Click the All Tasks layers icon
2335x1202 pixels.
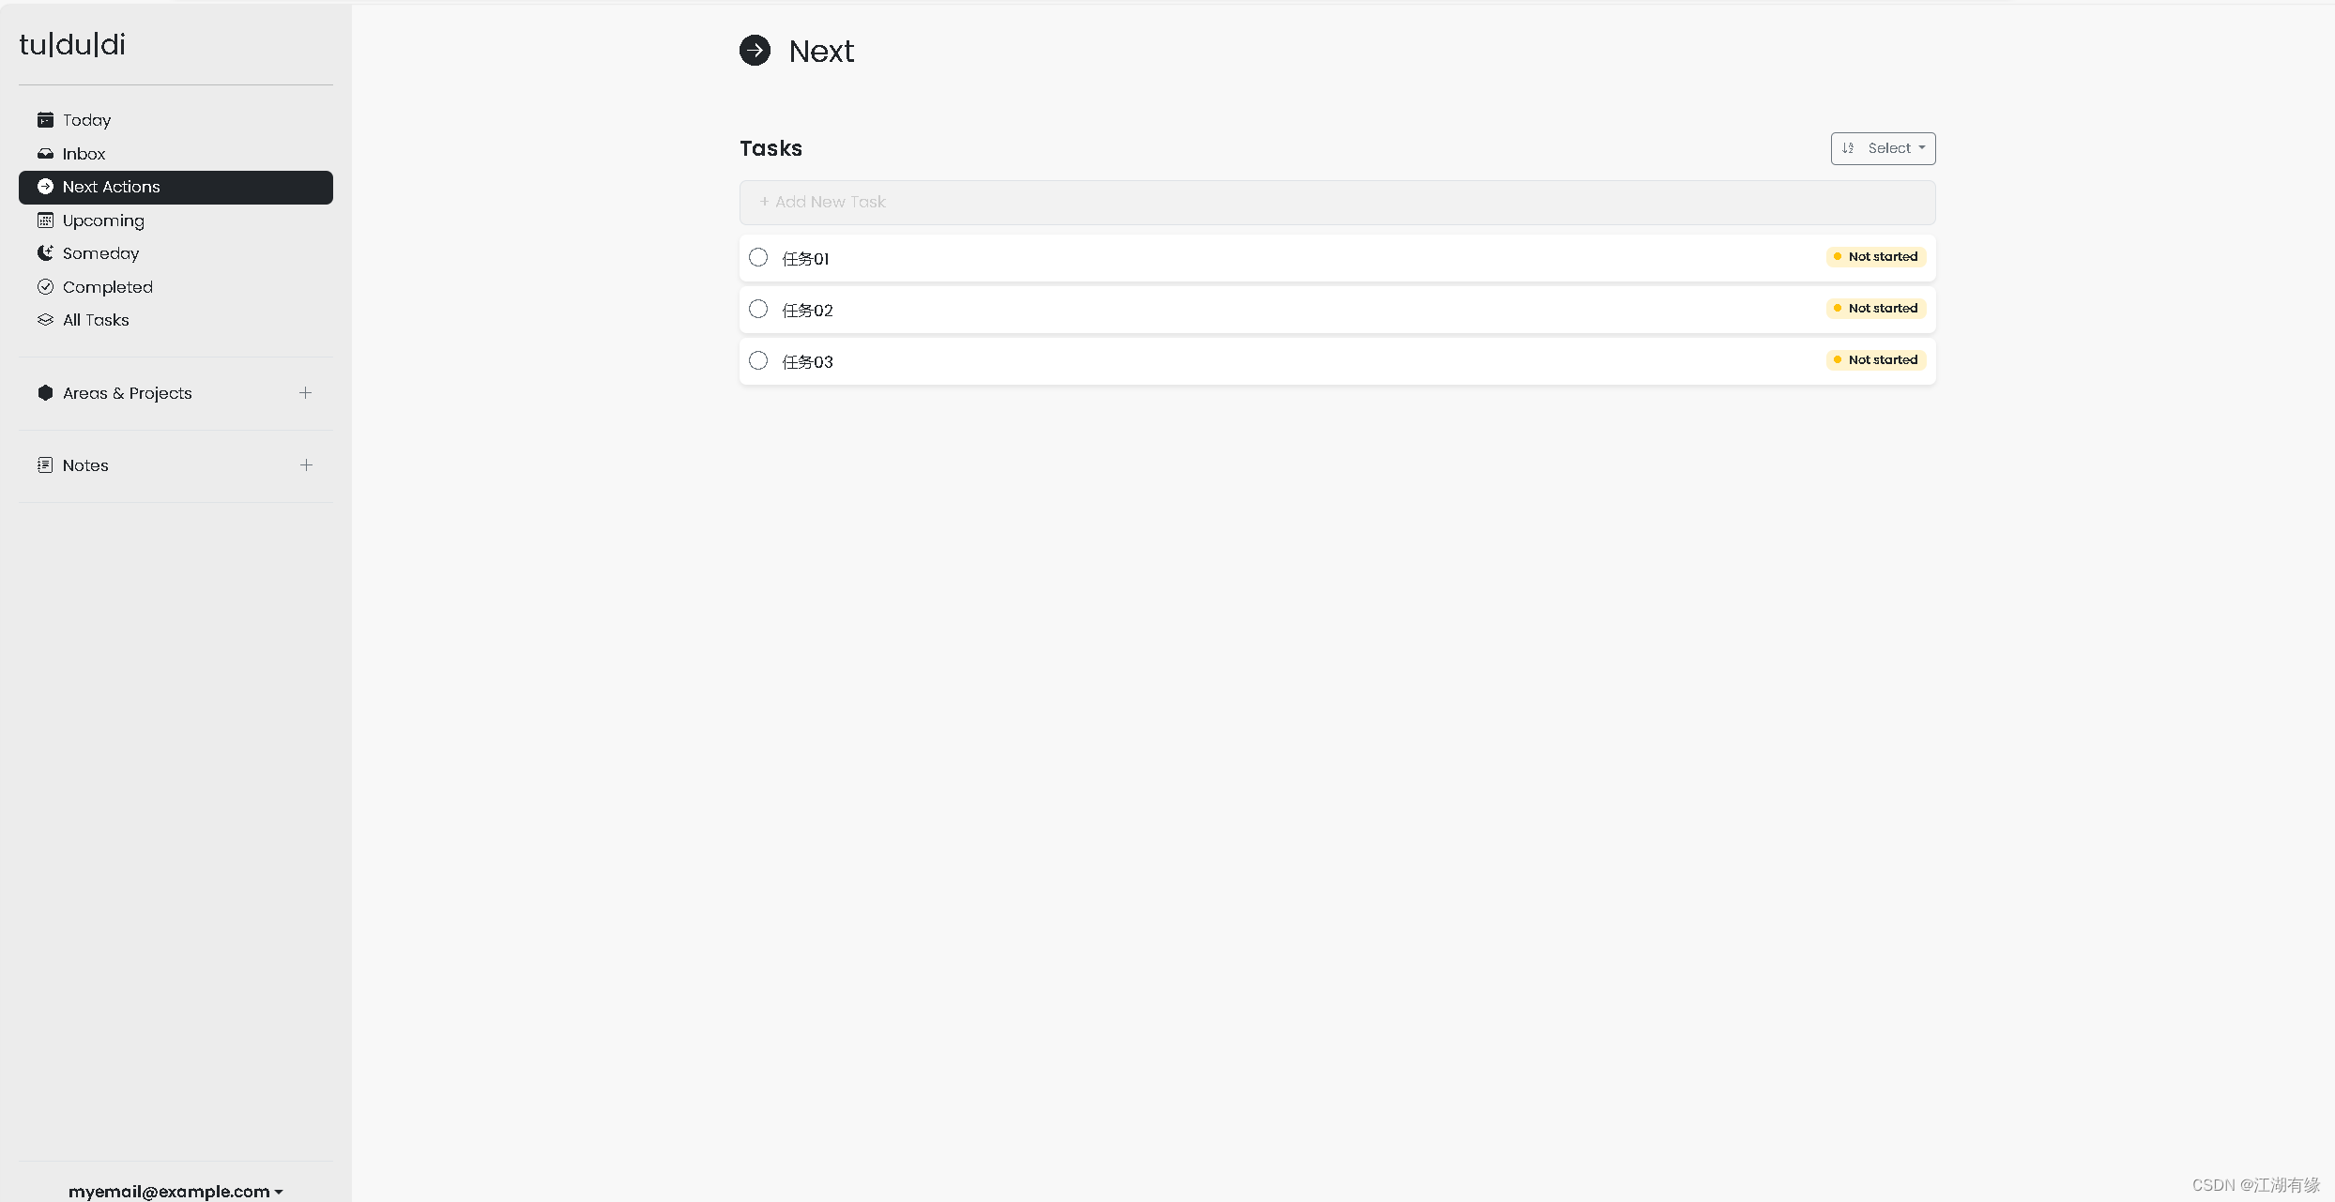point(45,320)
